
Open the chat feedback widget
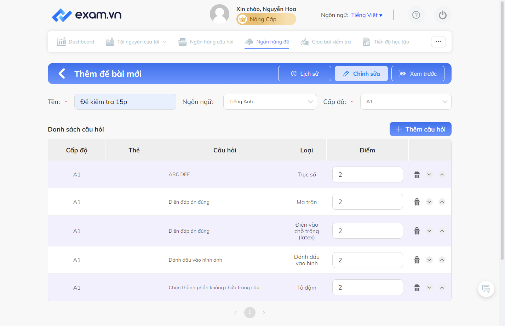486,289
